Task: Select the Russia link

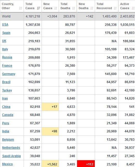Action: (x=7, y=57)
